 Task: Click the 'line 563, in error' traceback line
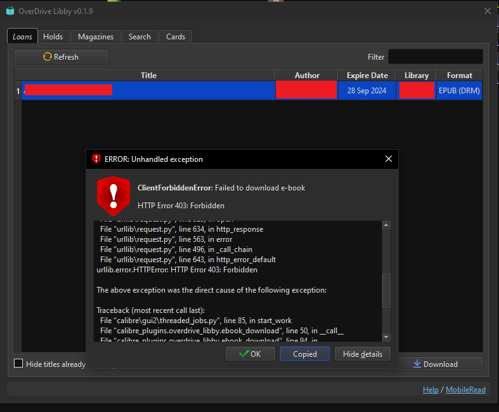tap(166, 239)
